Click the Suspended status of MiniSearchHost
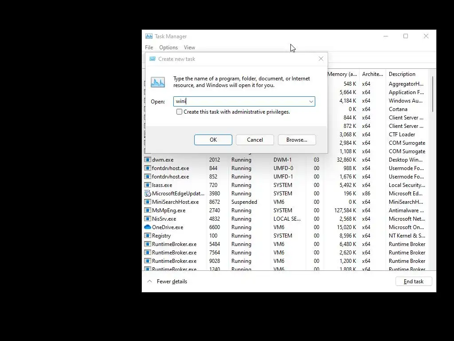The height and width of the screenshot is (341, 454). [x=244, y=202]
